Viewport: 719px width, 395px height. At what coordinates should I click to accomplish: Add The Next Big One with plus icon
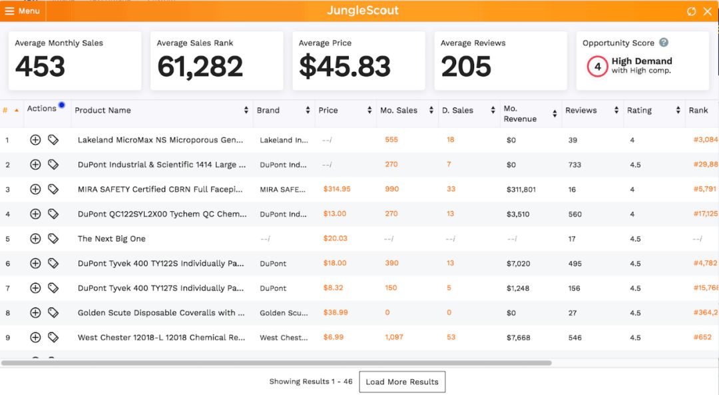coord(35,238)
